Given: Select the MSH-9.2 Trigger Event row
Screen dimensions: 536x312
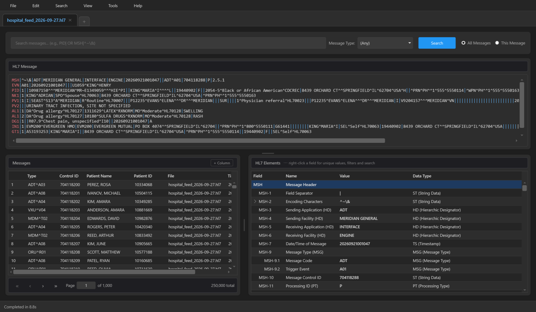Looking at the screenshot, I should [x=387, y=269].
